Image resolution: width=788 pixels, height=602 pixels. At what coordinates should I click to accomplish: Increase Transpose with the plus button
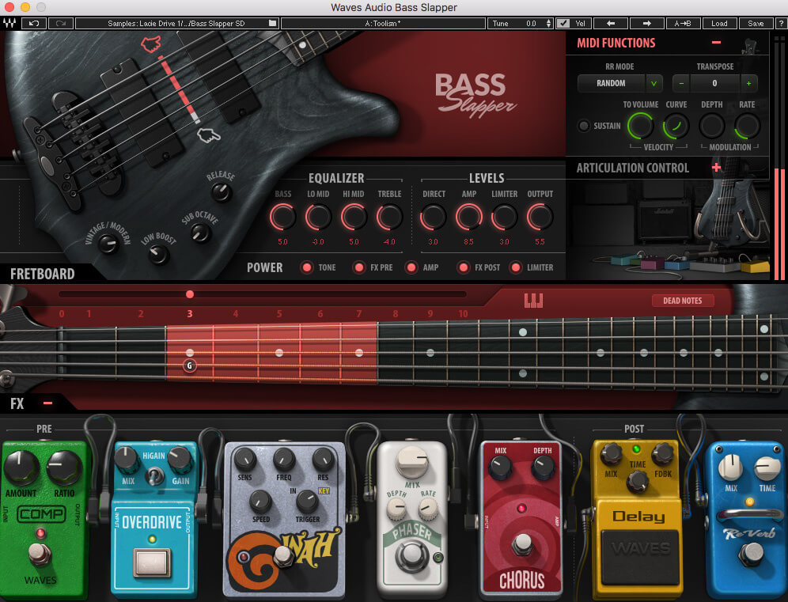748,83
